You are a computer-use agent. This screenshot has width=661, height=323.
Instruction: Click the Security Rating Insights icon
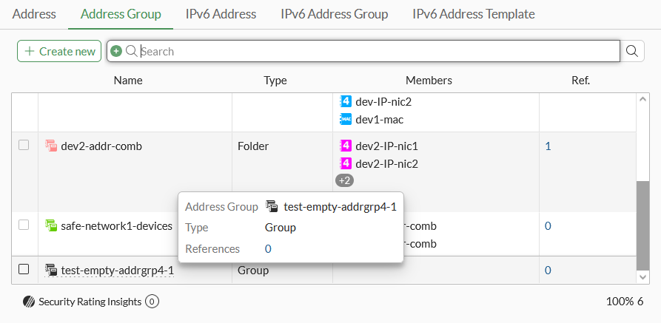pyautogui.click(x=29, y=302)
